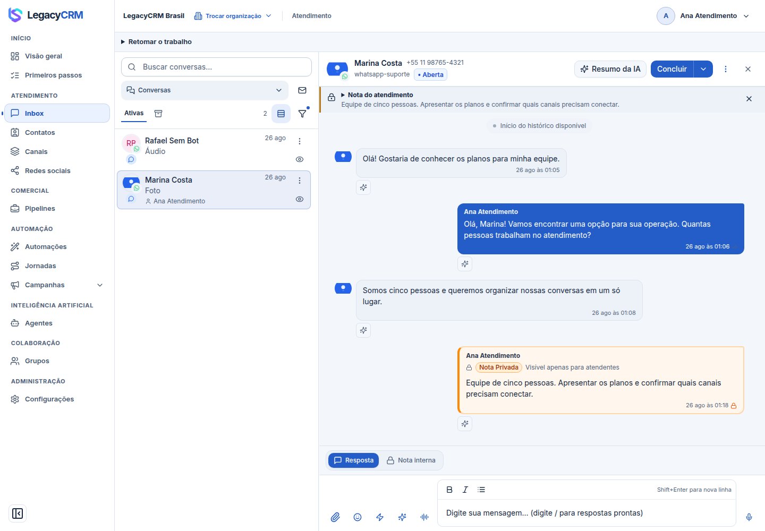Screen dimensions: 765x531
Task: Click the attach file paperclip icon
Action: click(x=335, y=517)
